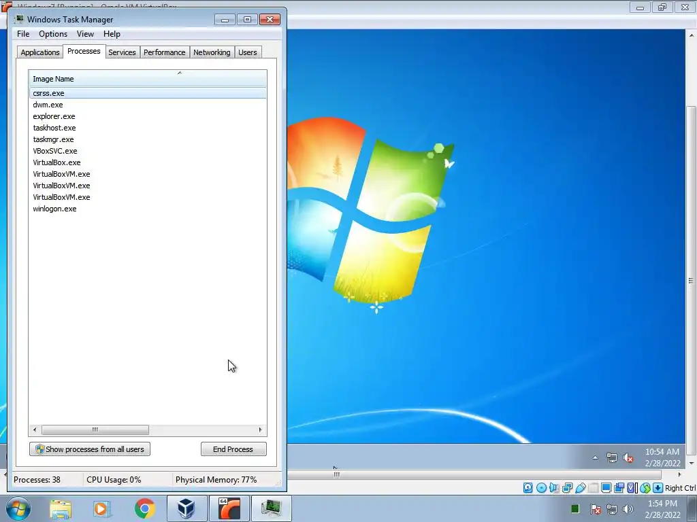Click the host network tray icon
The width and height of the screenshot is (697, 522).
coord(612,508)
